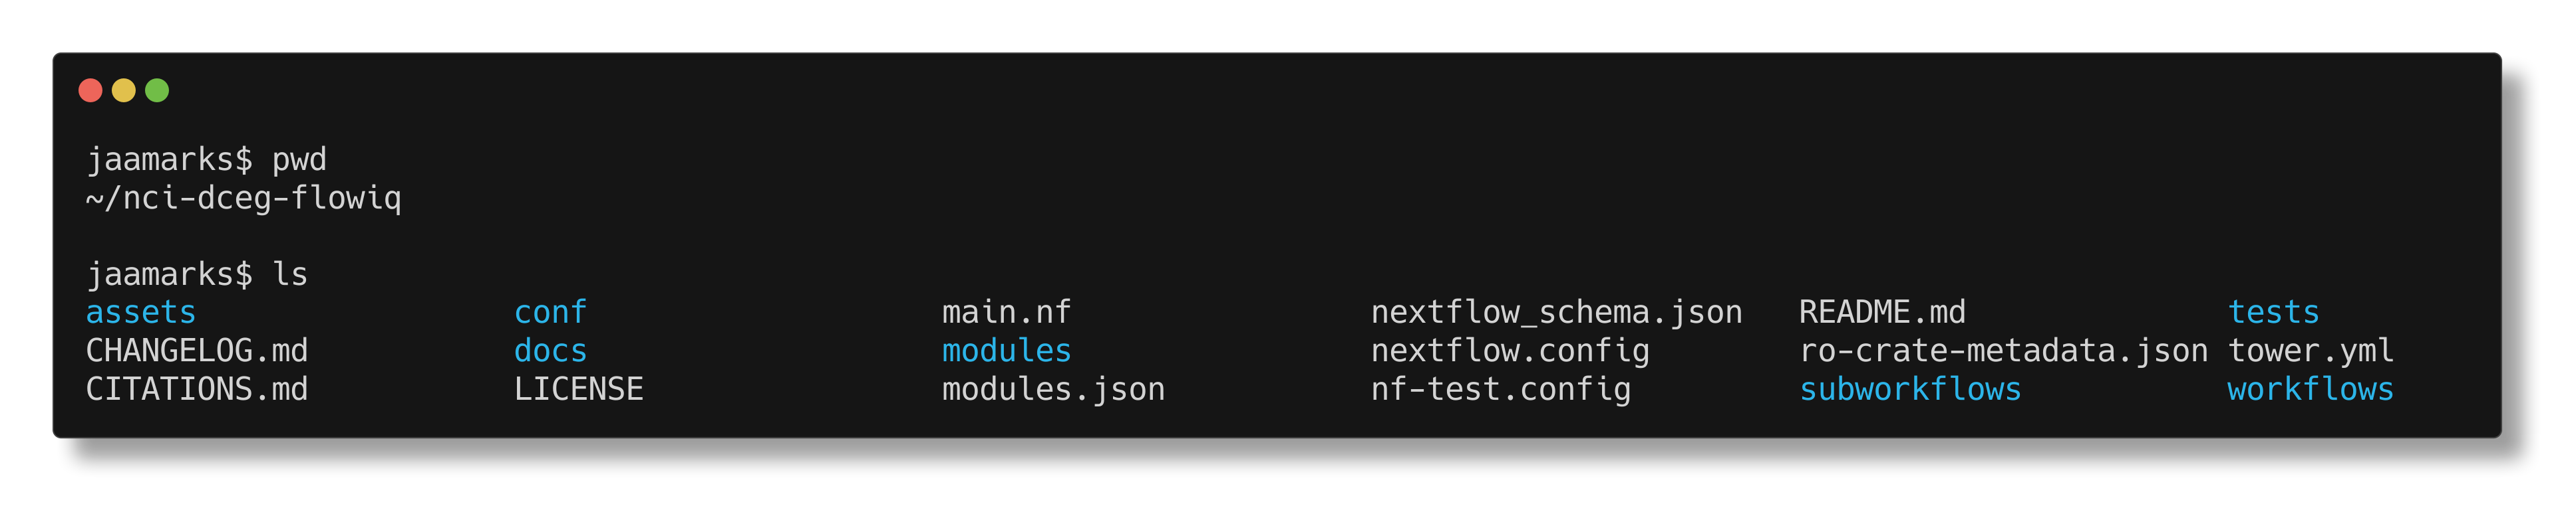The height and width of the screenshot is (512, 2576).
Task: Select the modules directory listing
Action: [x=1006, y=351]
